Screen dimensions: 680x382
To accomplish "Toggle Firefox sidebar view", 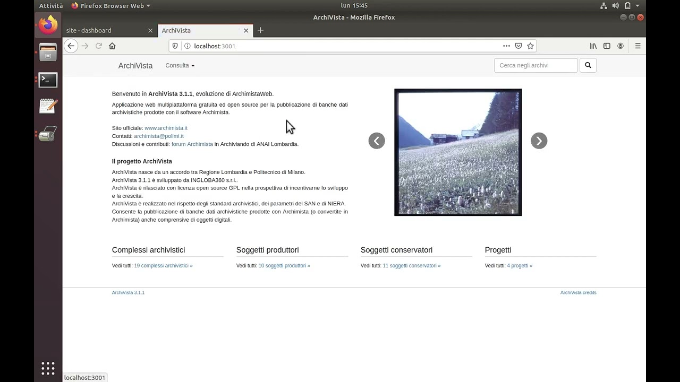I will 607,46.
